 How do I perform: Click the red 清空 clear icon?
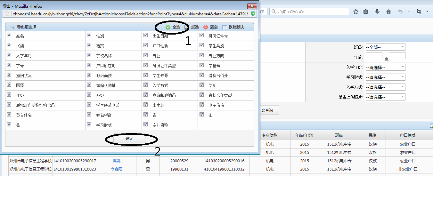click(x=206, y=27)
